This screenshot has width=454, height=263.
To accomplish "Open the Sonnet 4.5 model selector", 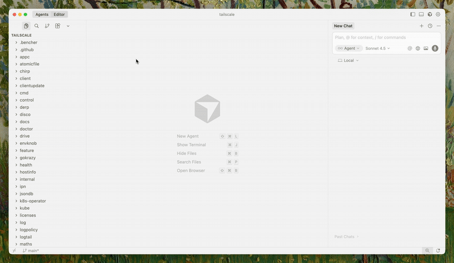I will [x=377, y=49].
